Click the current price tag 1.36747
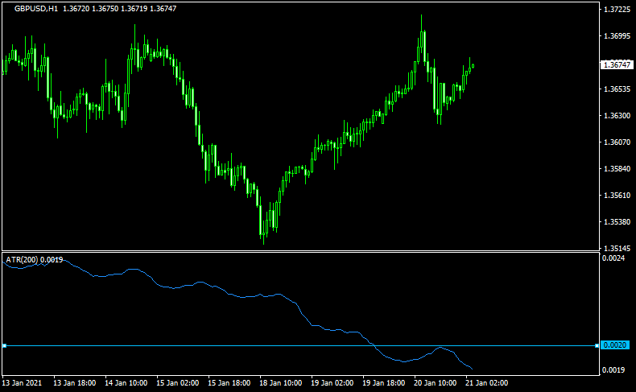The image size is (636, 392). click(x=617, y=65)
